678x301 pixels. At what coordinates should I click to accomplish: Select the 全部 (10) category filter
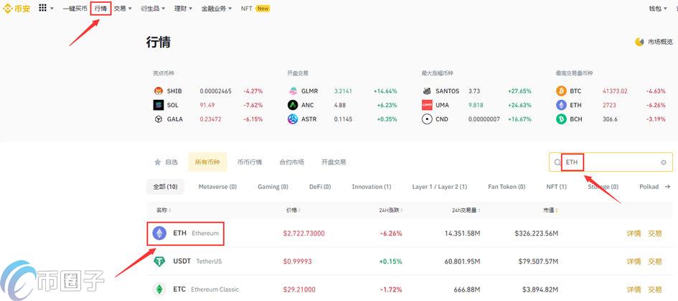click(x=165, y=187)
